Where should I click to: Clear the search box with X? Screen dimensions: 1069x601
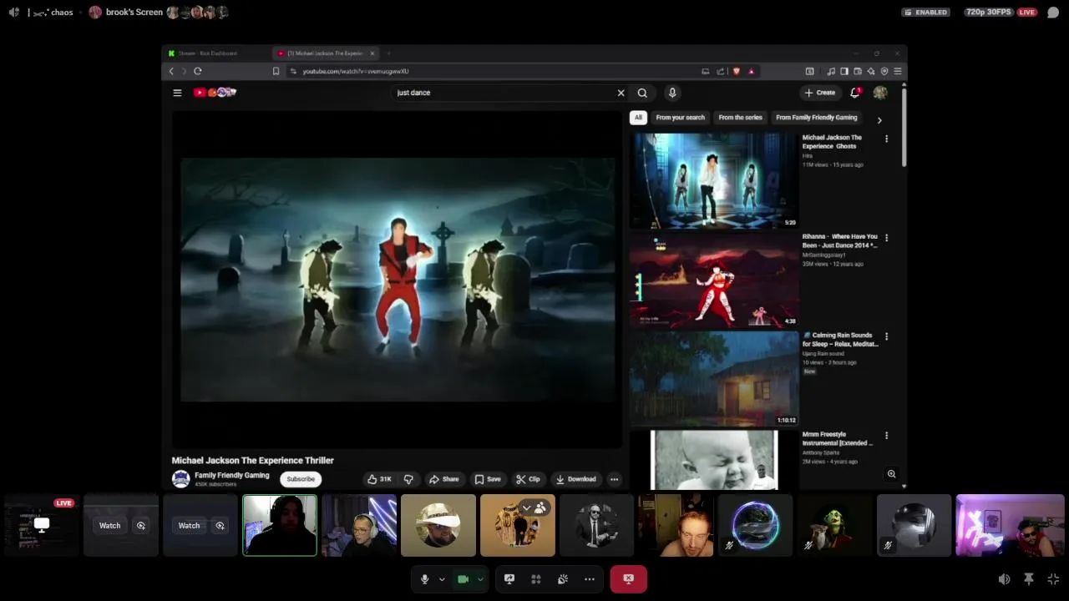coord(621,93)
